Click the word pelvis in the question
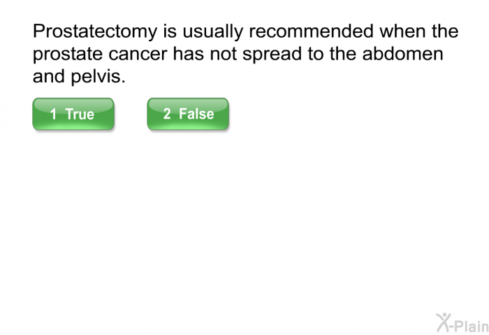 pos(98,77)
